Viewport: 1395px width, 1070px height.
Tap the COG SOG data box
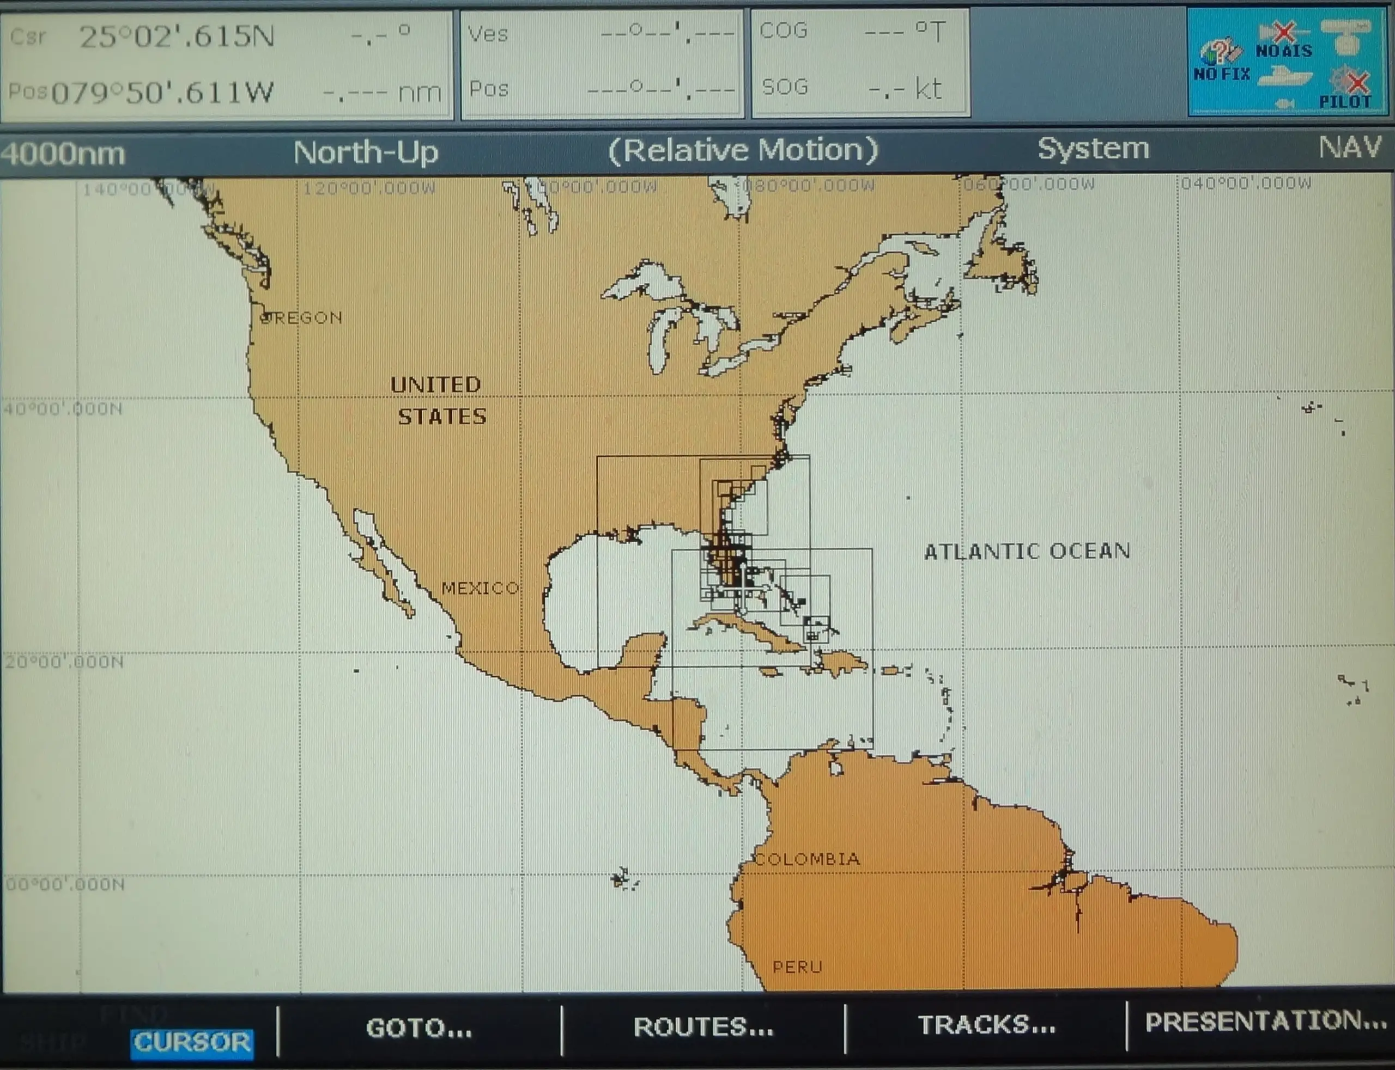coord(860,61)
